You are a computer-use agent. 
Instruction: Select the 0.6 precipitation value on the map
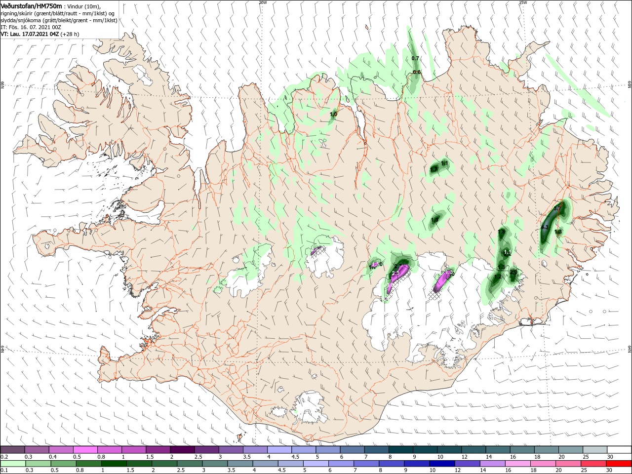click(x=416, y=72)
